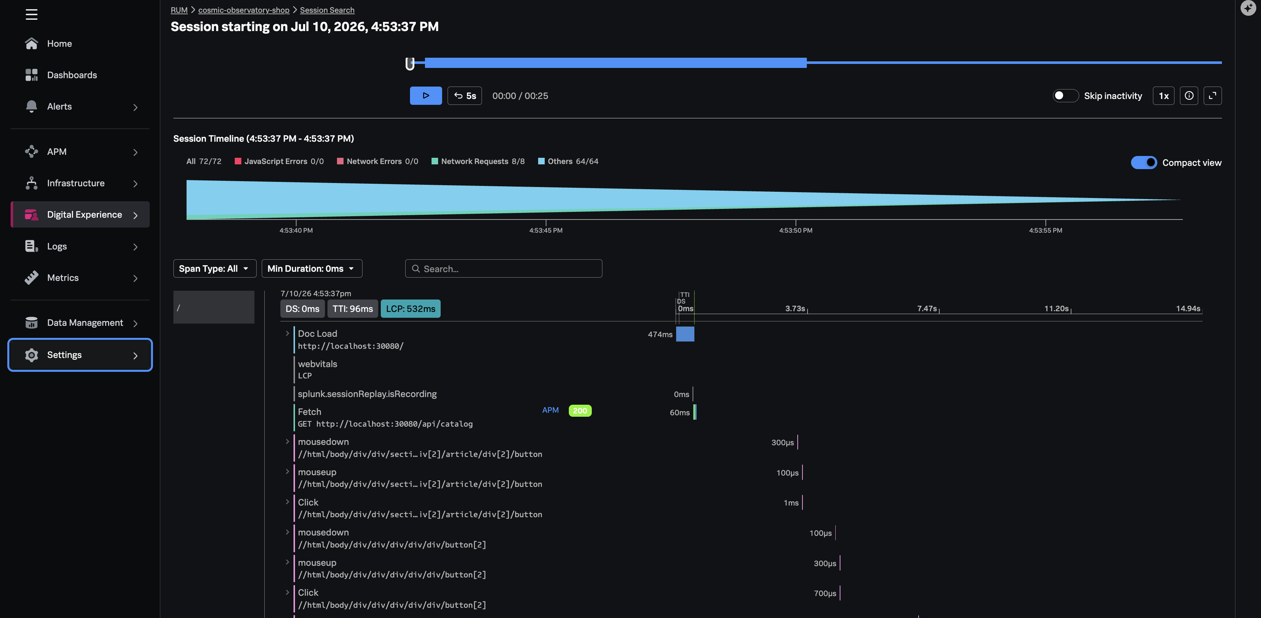Open the Dashboards menu item
Image resolution: width=1261 pixels, height=618 pixels.
pos(80,75)
